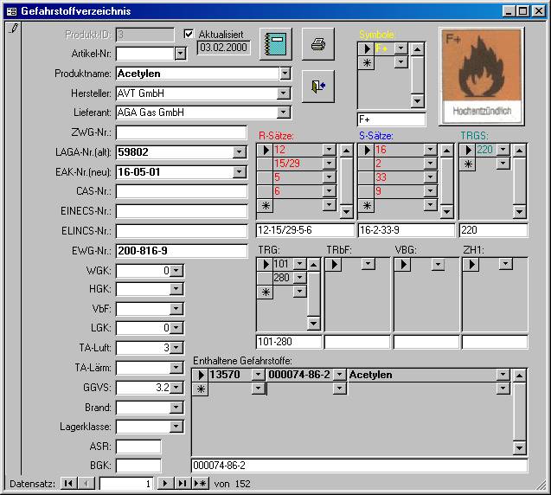Viewport: 551px width, 495px height.
Task: Expand the Hersteller dropdown
Action: tap(283, 93)
